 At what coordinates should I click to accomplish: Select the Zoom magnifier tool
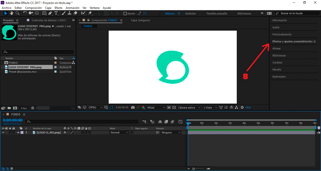[x=18, y=13]
